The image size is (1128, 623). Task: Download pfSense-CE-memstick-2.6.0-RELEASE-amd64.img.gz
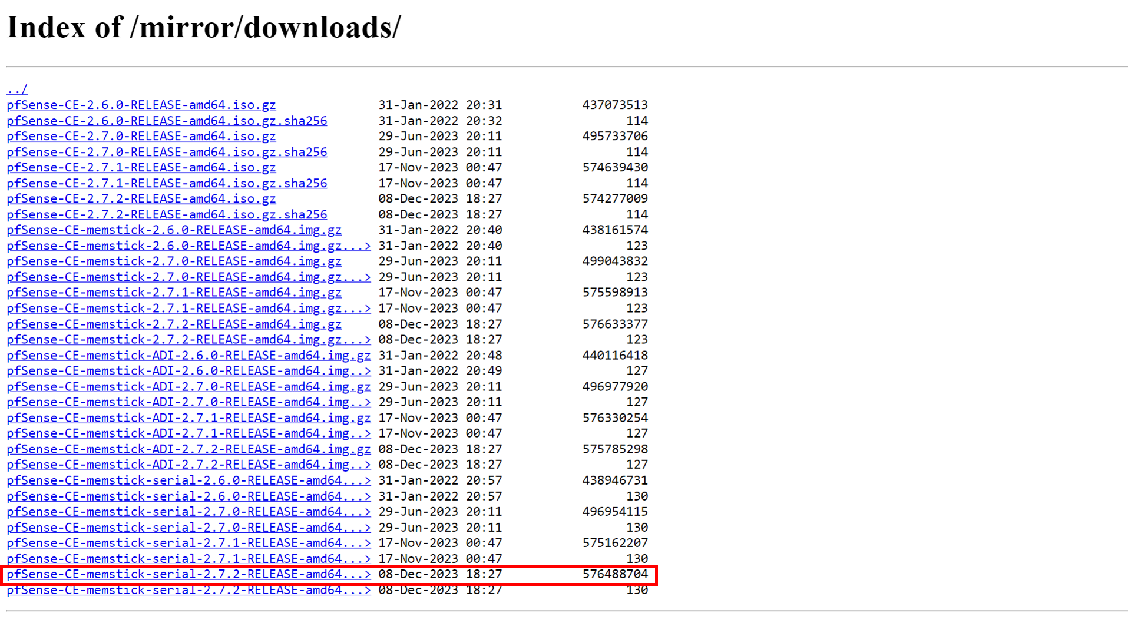point(174,230)
